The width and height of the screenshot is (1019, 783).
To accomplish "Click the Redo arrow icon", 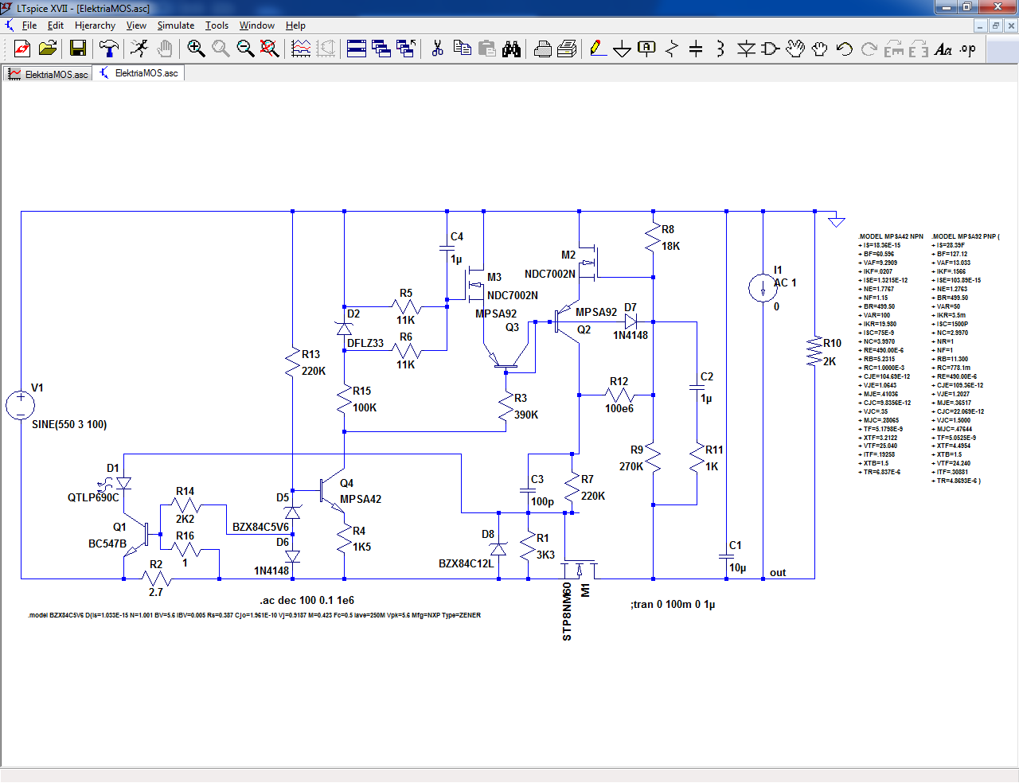I will click(x=869, y=49).
